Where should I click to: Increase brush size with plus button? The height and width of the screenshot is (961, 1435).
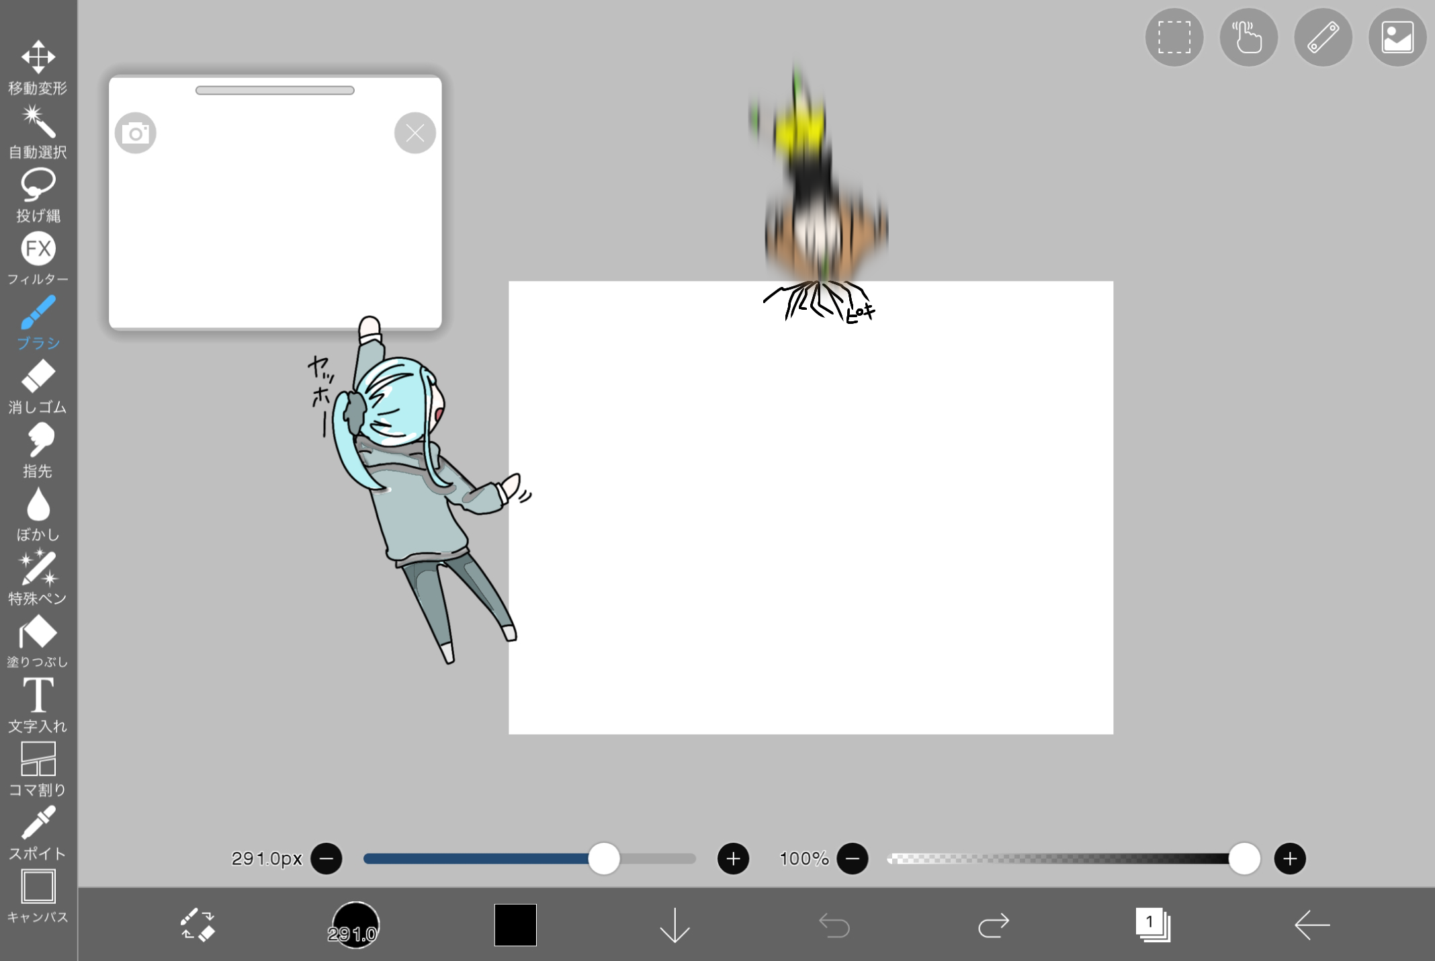[733, 859]
